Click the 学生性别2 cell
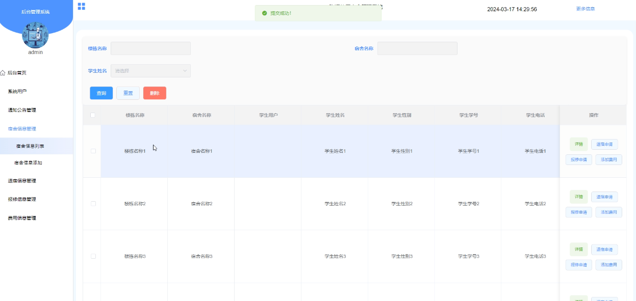Viewport: 636px width, 301px height. coord(402,204)
